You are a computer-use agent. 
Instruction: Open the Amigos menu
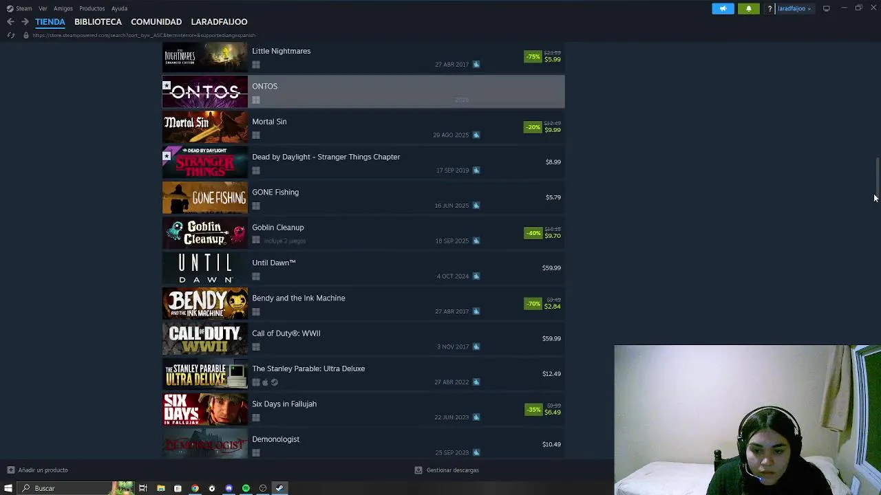[x=63, y=8]
